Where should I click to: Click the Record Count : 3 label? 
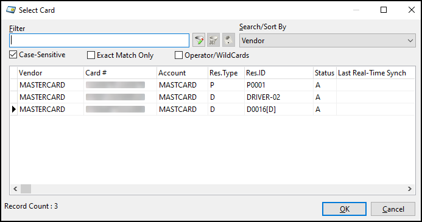point(31,206)
